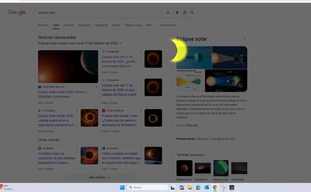Screen dimensions: 311x192
Task: Open Eclipse Solar Anular 2026: Horario y Visibilidad article
Action: (62, 94)
